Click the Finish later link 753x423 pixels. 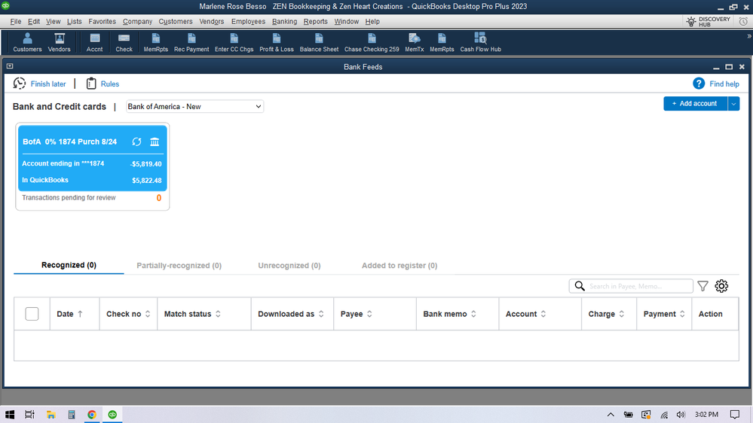(x=48, y=84)
